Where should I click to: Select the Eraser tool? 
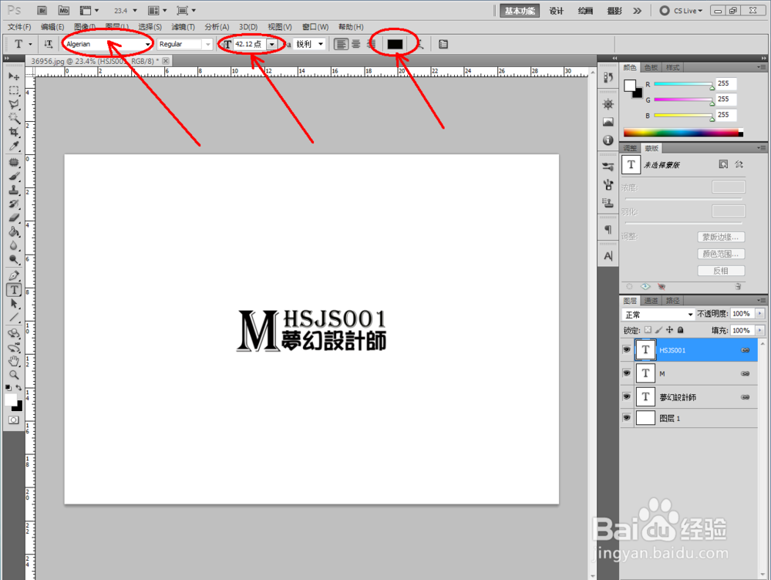pos(14,217)
